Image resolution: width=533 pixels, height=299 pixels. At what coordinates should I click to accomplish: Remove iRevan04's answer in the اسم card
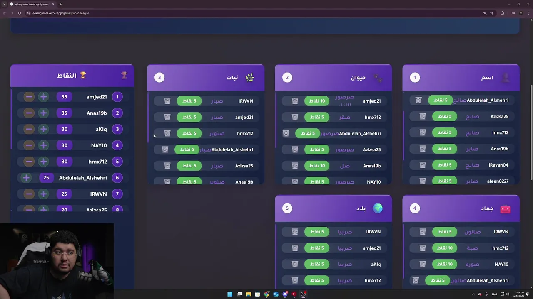pos(423,165)
